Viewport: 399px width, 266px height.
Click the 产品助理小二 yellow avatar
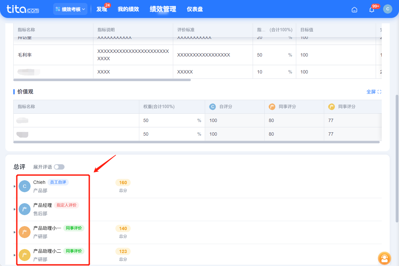tap(24, 255)
